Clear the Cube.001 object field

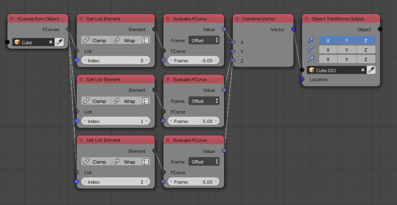pos(363,70)
